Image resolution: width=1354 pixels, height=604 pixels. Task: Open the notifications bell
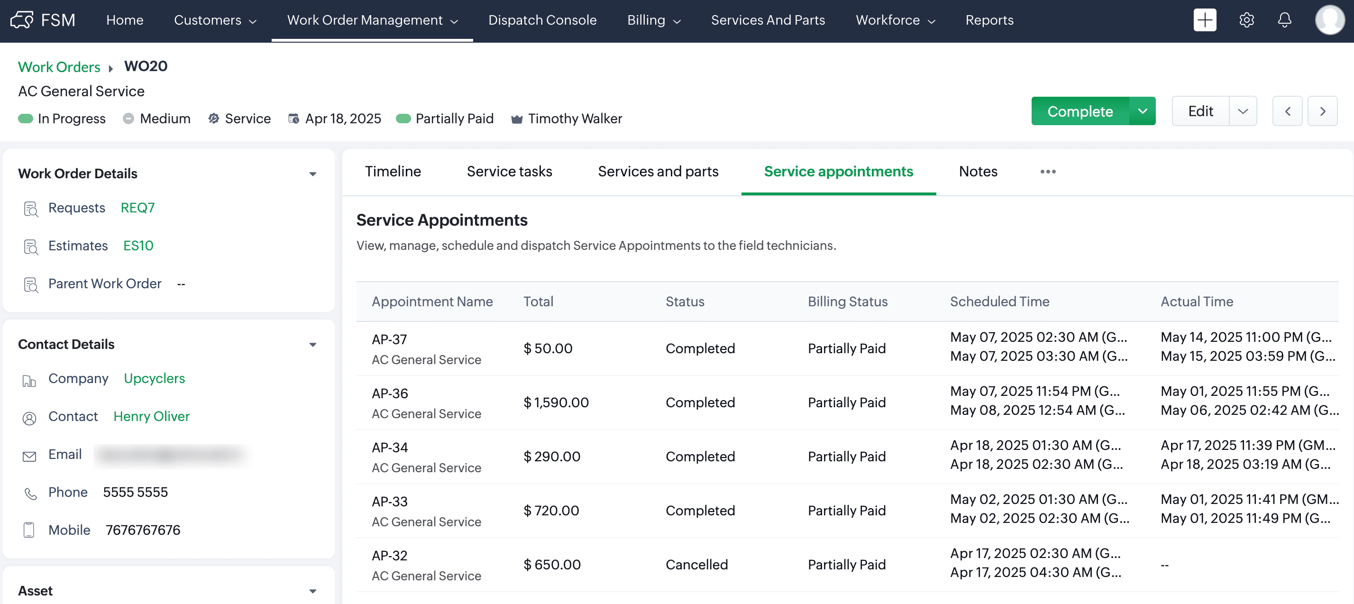click(x=1284, y=20)
